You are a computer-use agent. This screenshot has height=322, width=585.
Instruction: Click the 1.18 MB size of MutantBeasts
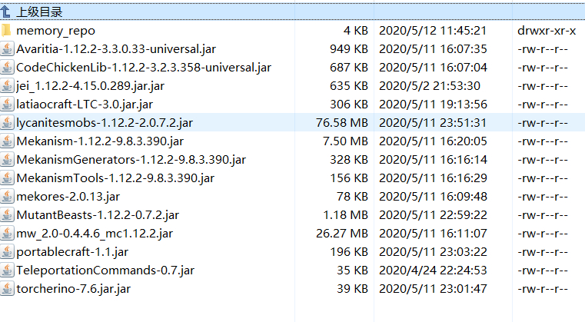[345, 215]
